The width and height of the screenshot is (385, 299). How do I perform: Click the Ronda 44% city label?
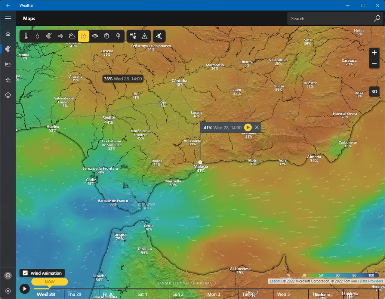click(x=157, y=163)
